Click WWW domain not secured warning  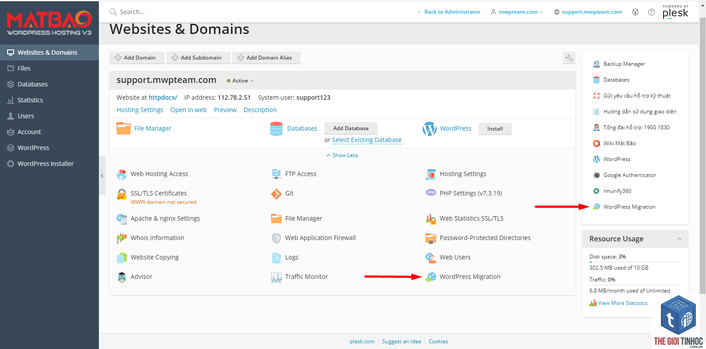tap(163, 202)
